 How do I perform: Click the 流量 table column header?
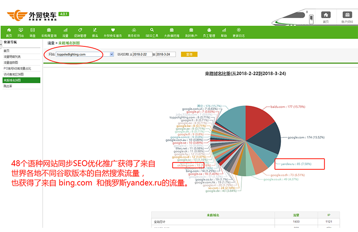(296, 215)
